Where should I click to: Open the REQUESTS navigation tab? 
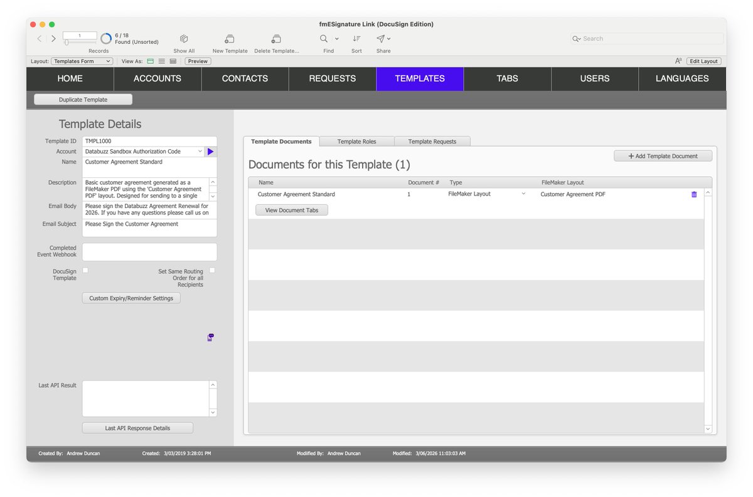[333, 78]
